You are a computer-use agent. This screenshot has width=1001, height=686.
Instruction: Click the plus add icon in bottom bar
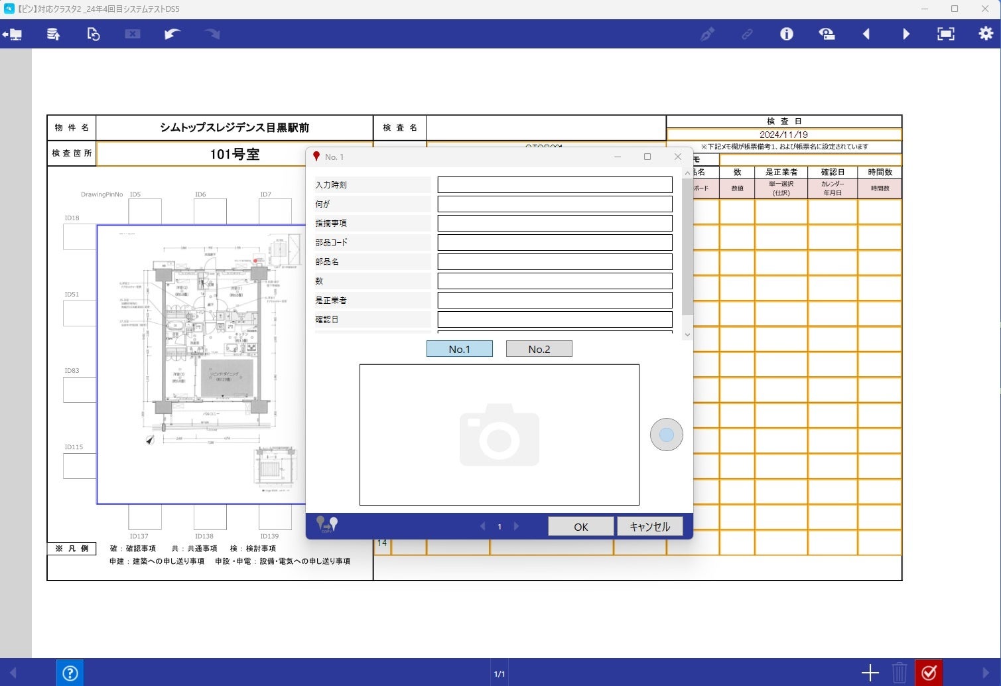tap(870, 673)
